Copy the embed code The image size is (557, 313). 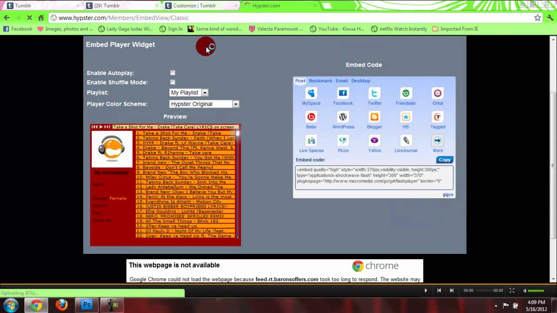pos(445,160)
